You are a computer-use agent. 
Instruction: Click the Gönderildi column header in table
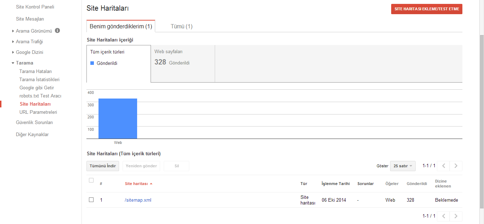[417, 184]
